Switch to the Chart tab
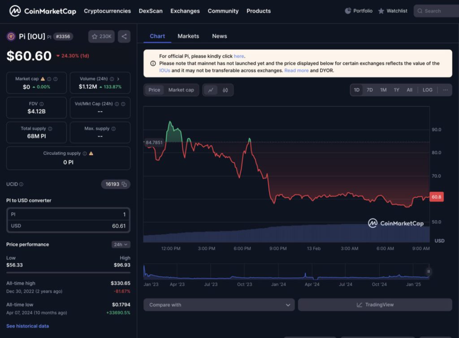 [x=157, y=36]
